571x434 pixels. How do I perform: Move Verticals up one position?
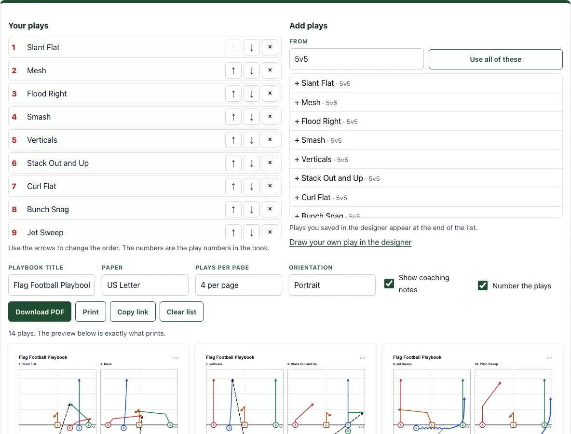[233, 140]
